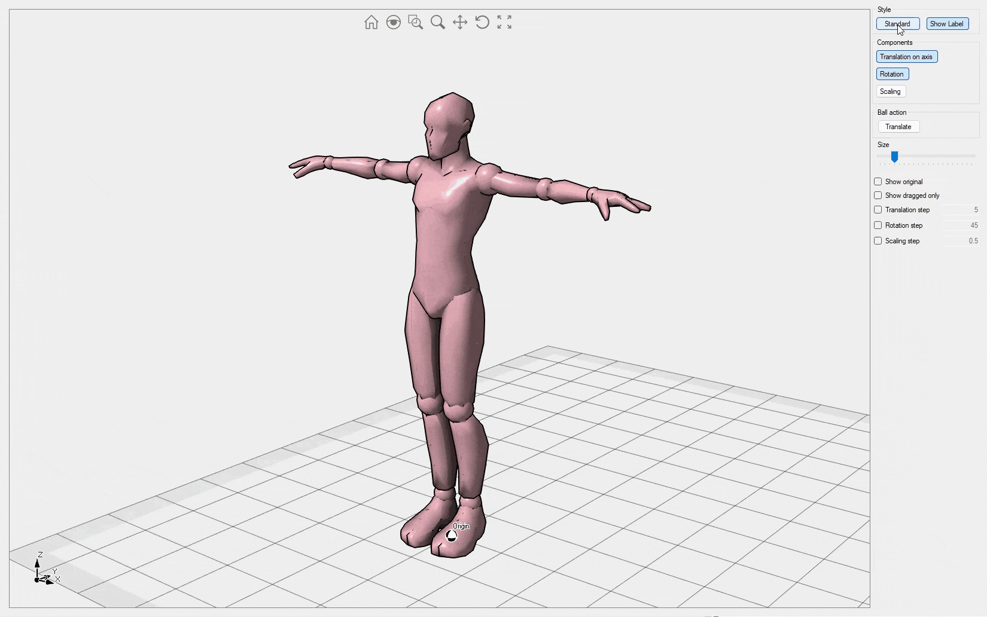Viewport: 987px width, 617px height.
Task: Click the mannequin's head
Action: [448, 126]
